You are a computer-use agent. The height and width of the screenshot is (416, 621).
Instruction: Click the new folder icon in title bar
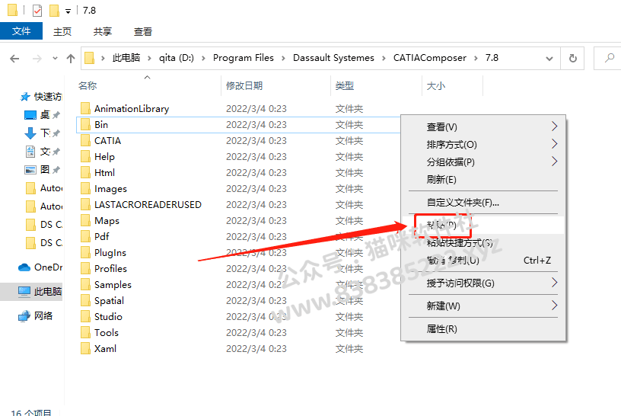click(x=54, y=11)
